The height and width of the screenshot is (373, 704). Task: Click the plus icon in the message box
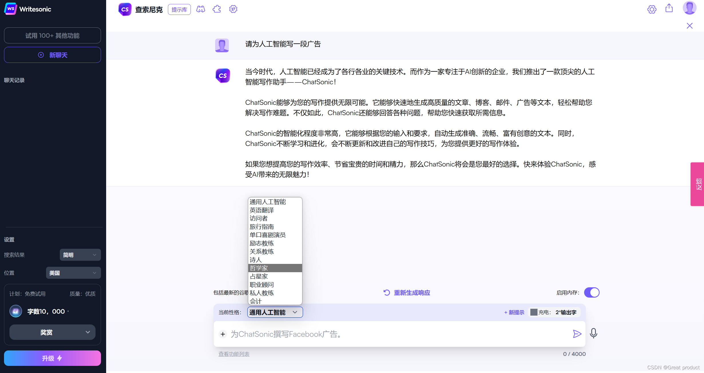[x=223, y=334]
